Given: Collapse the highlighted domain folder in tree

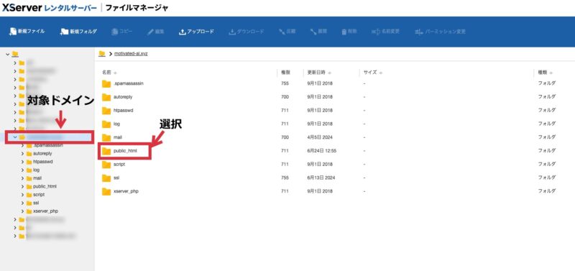Looking at the screenshot, I should [15, 137].
